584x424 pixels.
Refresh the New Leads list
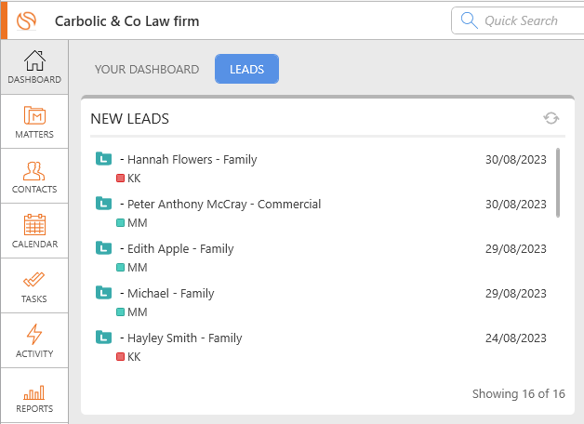coord(551,118)
